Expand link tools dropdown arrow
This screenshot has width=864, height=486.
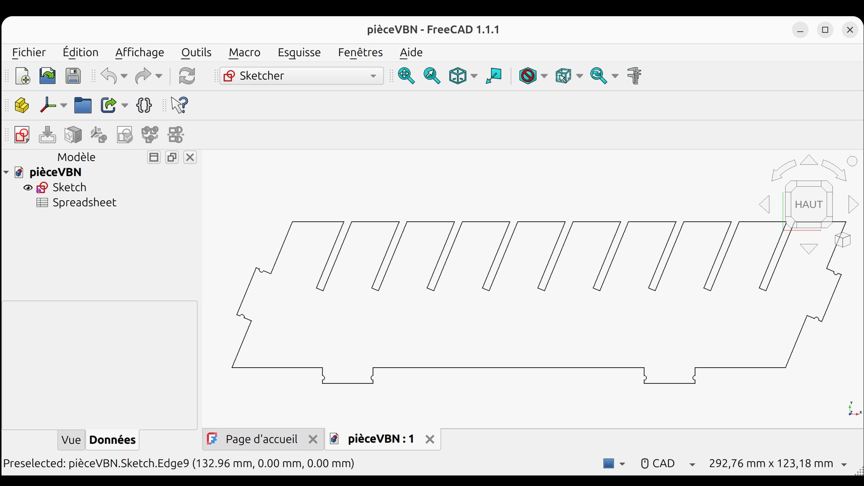pos(125,106)
